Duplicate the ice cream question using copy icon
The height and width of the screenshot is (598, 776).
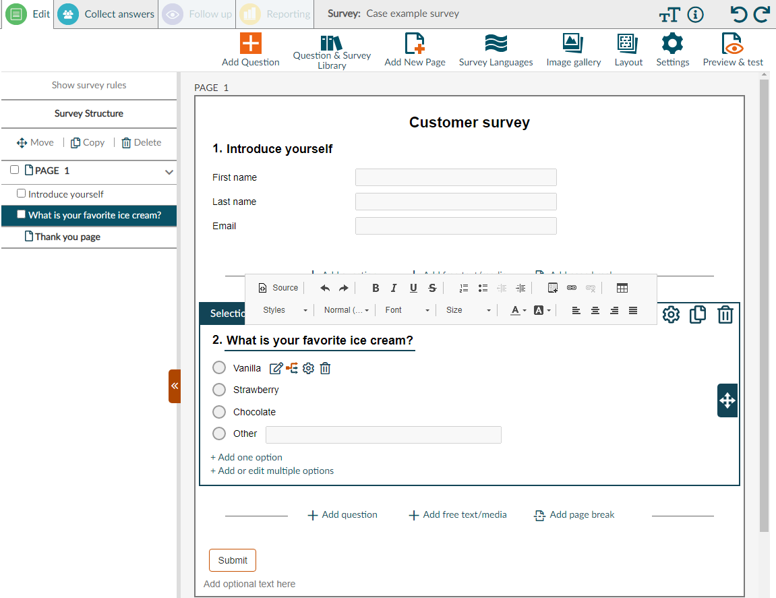coord(698,314)
